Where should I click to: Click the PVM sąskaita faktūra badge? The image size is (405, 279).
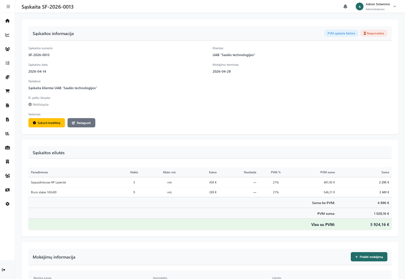341,33
